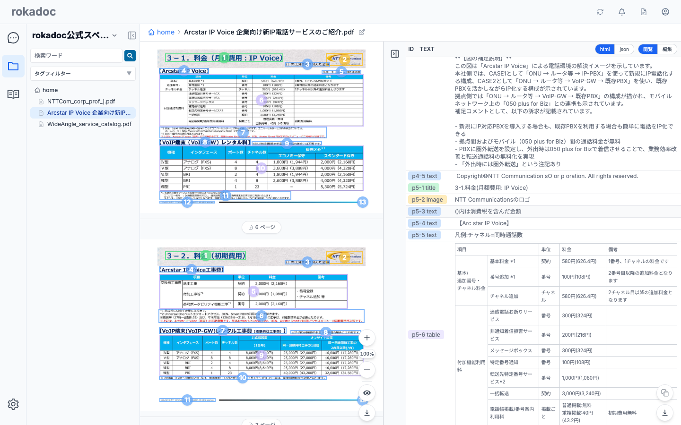Click the edit filename pencil icon
681x425 pixels.
tap(362, 32)
